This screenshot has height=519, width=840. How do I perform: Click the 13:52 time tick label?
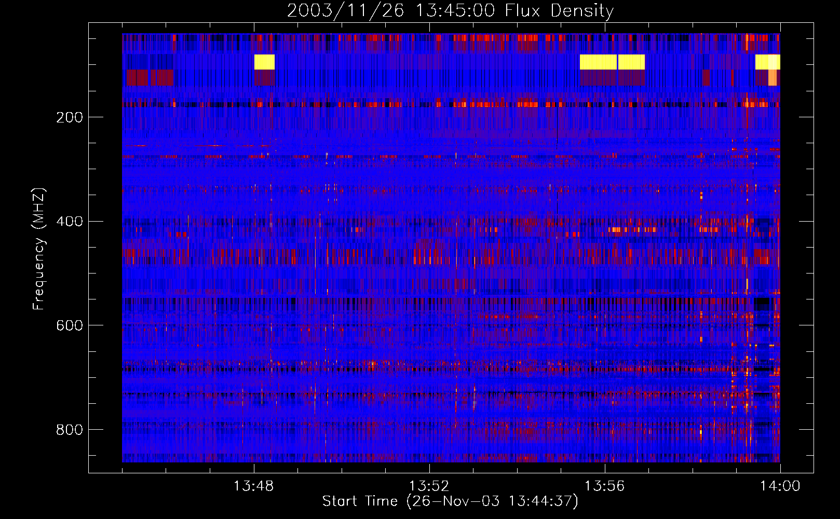[429, 486]
